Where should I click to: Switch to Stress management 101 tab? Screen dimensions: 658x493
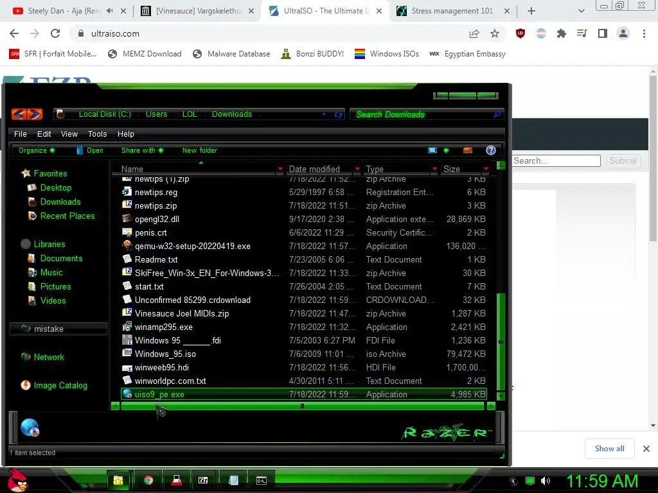click(452, 11)
